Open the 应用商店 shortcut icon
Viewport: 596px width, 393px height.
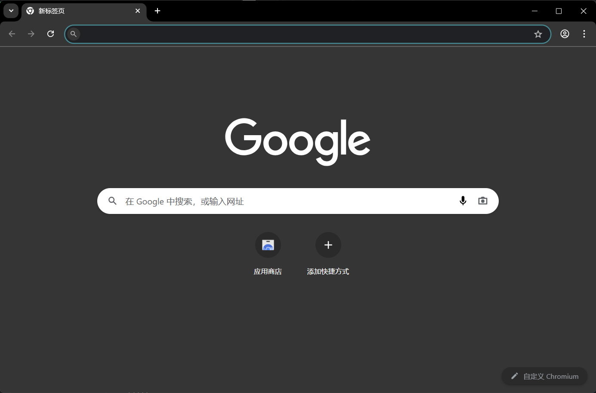click(268, 245)
